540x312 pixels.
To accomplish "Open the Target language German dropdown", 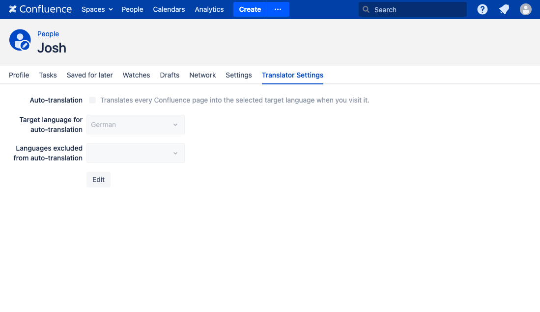I will coord(136,125).
